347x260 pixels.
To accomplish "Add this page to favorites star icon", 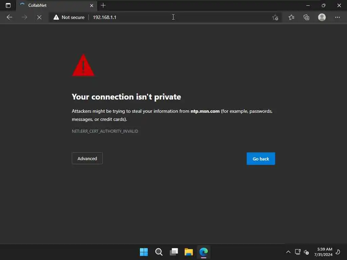I will pos(275,17).
